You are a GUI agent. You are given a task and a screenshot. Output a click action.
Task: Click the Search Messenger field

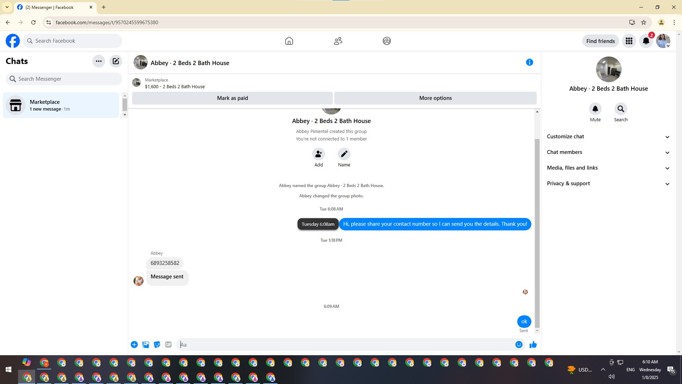tap(64, 79)
